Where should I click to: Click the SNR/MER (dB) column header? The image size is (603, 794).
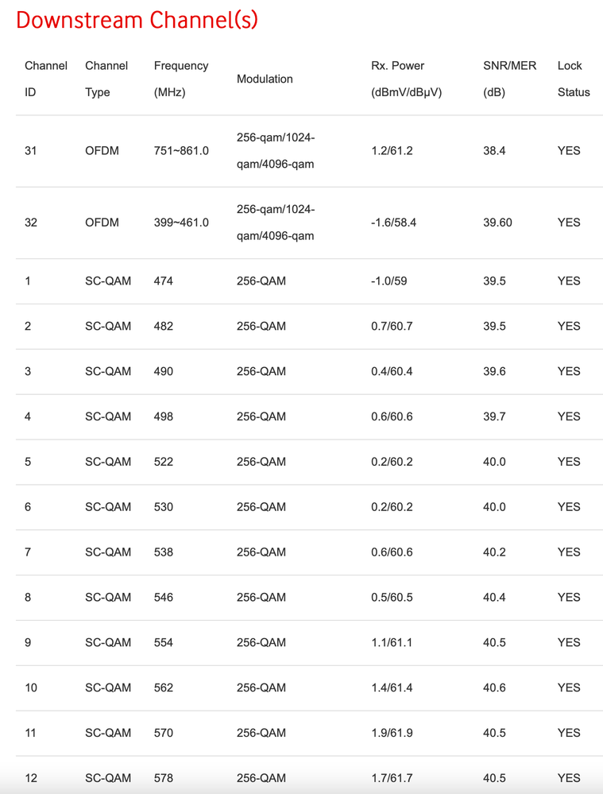click(x=509, y=79)
